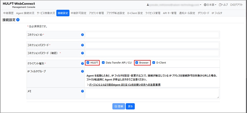
Task: Switch to 中継履歴 tab
Action: tap(8, 13)
